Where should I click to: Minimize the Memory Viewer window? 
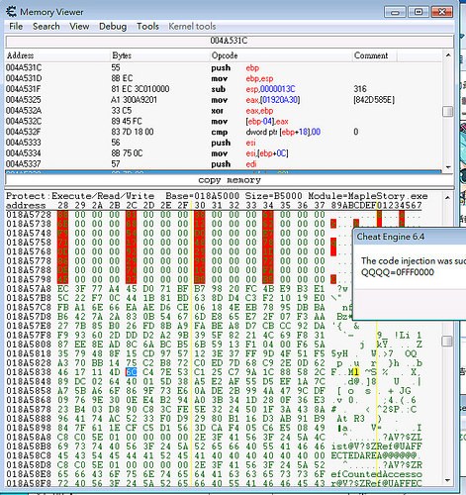click(395, 12)
